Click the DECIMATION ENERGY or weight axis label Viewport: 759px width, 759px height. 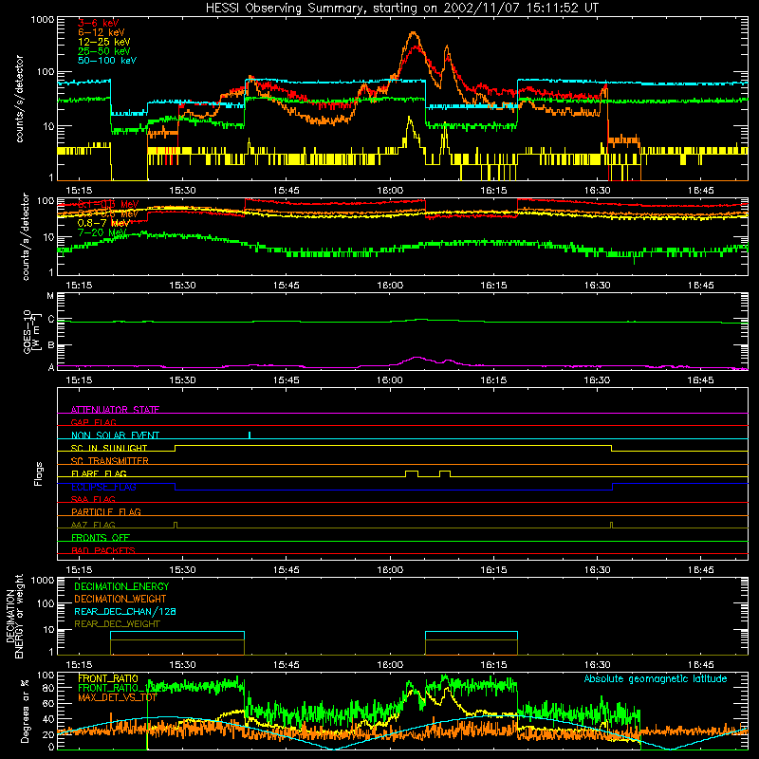pos(14,616)
